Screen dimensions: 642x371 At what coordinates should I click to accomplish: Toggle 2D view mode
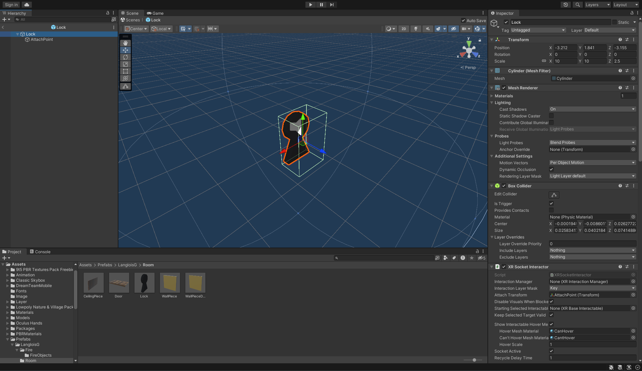403,29
